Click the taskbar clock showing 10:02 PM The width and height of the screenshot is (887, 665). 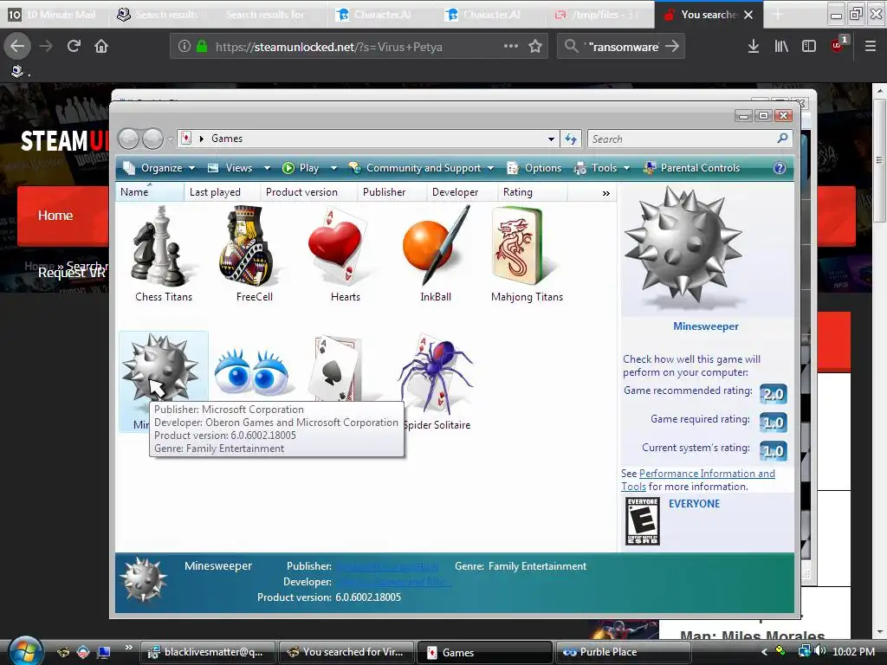[853, 652]
